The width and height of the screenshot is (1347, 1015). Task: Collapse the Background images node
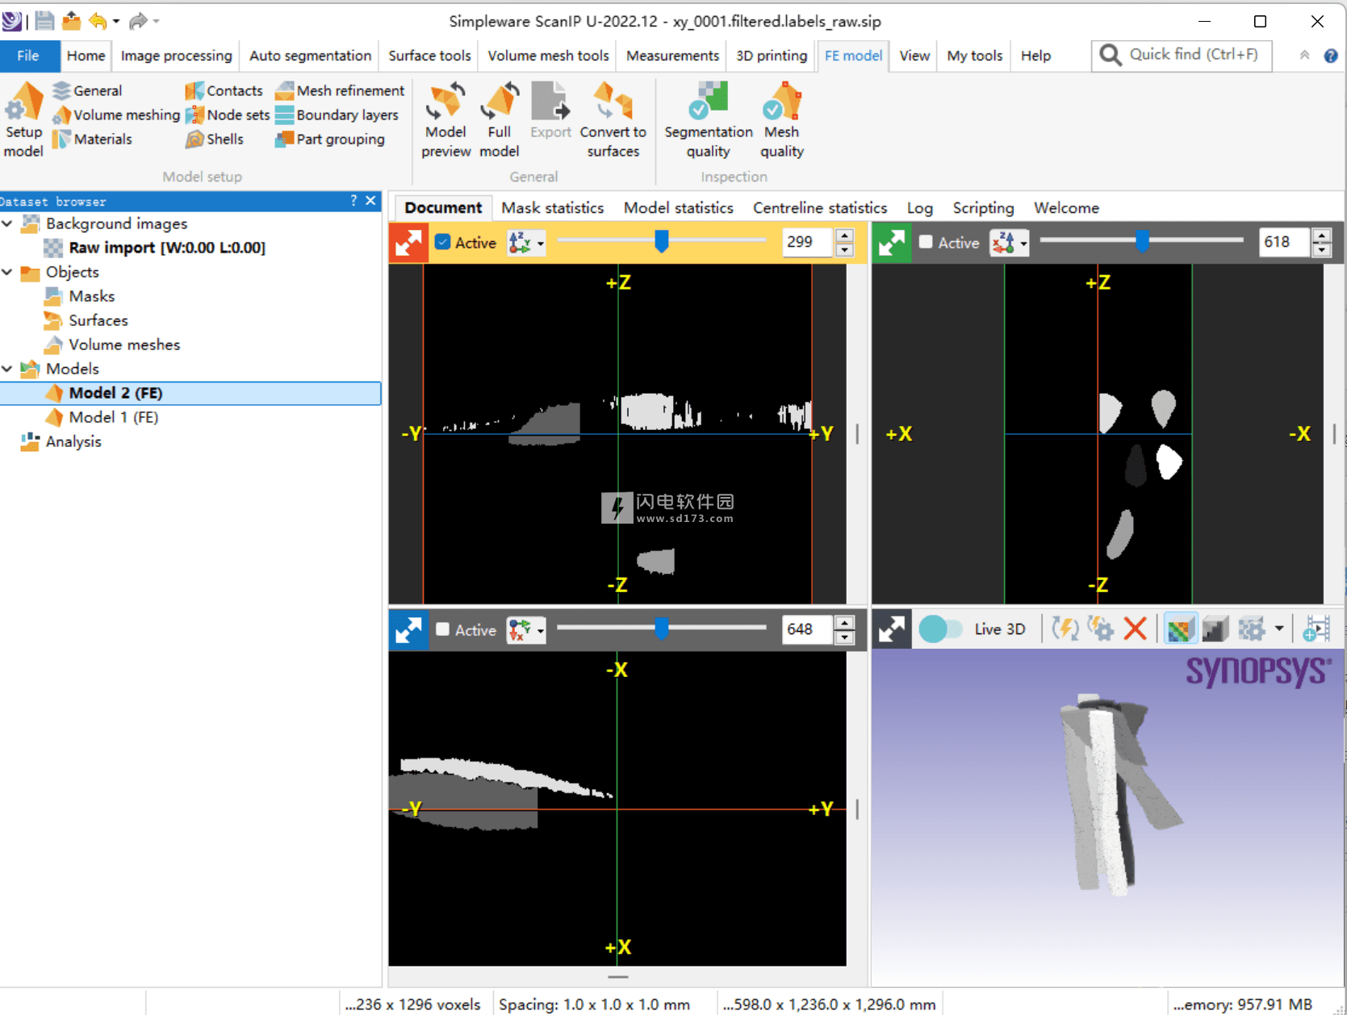click(8, 223)
